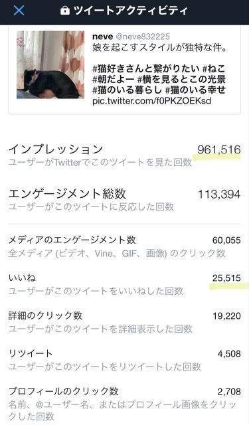Tap the lock icon beside ツイートアクティビティ
249x425 pixels.
pyautogui.click(x=65, y=11)
